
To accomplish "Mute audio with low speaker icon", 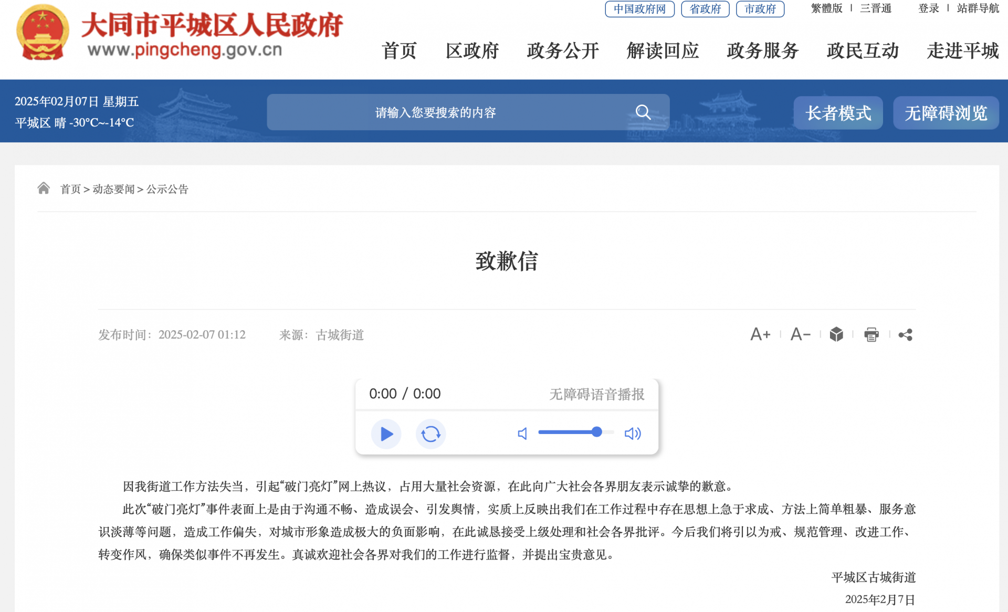I will [x=522, y=434].
